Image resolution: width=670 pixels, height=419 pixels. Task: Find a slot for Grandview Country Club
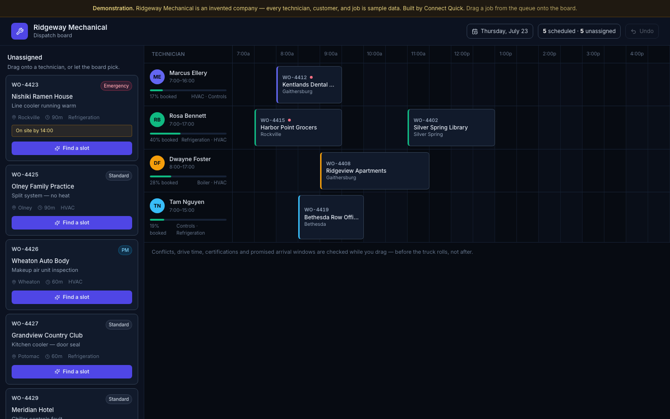[72, 372]
